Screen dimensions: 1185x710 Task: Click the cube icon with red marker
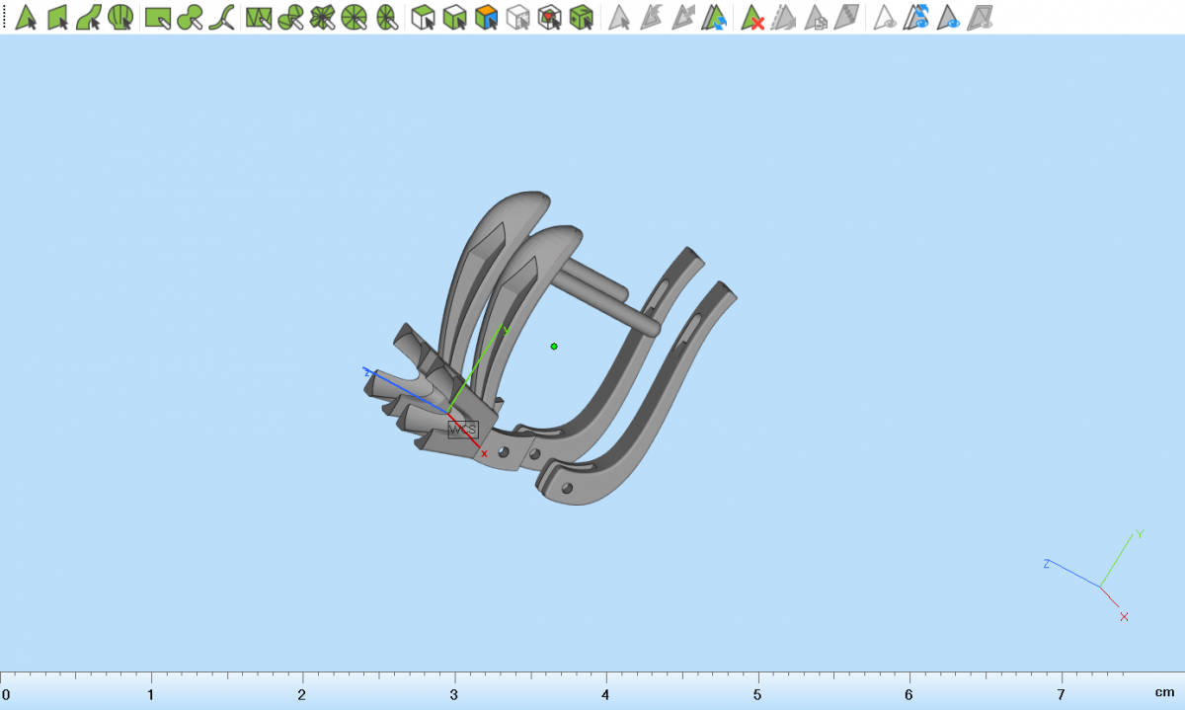click(x=550, y=17)
